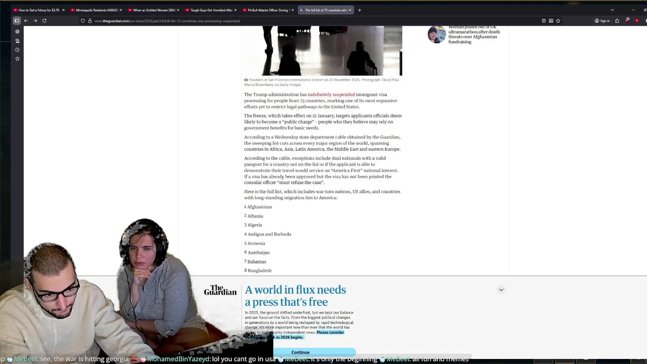Click the ultramarathon article author thumbnail
Screen dimensions: 647x364
click(437, 34)
